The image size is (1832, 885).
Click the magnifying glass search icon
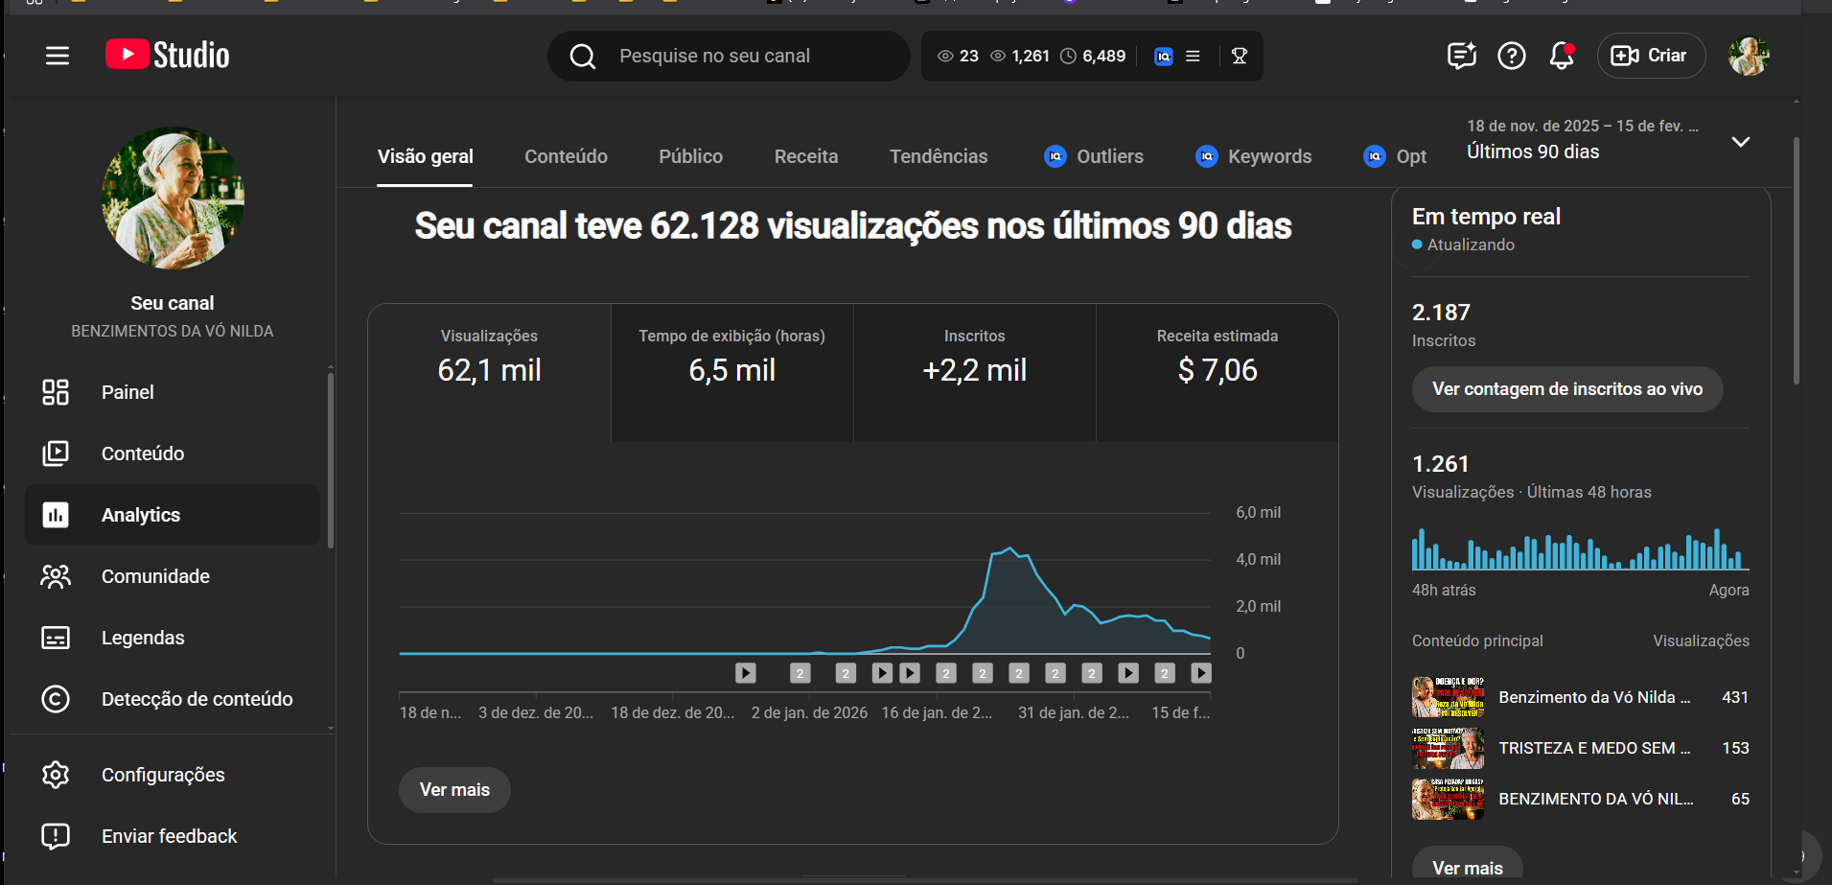pos(582,57)
